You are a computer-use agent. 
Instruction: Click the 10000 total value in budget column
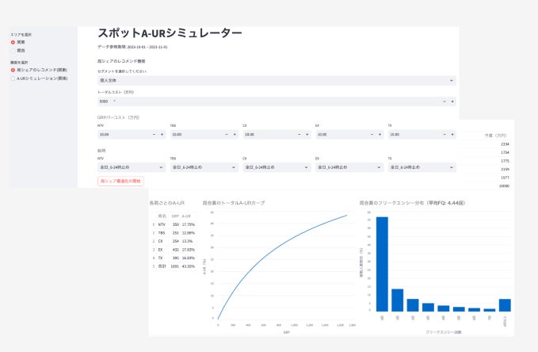tap(504, 186)
